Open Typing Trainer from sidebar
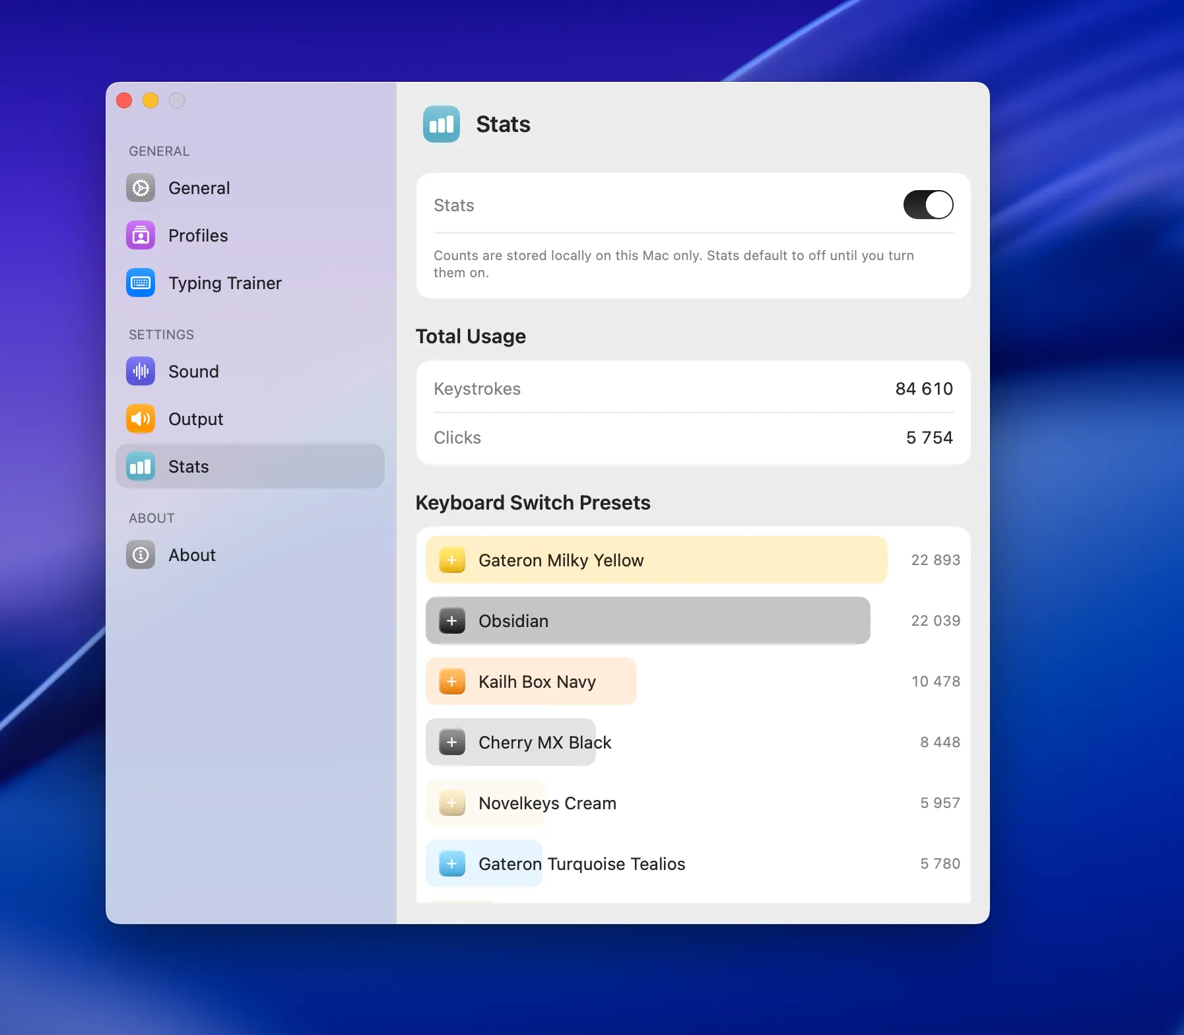Viewport: 1184px width, 1035px height. 250,283
